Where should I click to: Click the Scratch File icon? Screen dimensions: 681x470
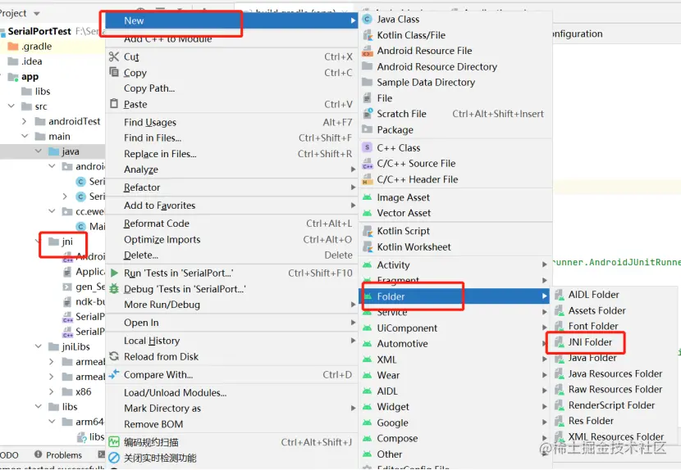pos(368,114)
